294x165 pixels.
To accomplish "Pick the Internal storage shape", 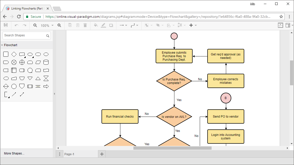I will [14, 70].
